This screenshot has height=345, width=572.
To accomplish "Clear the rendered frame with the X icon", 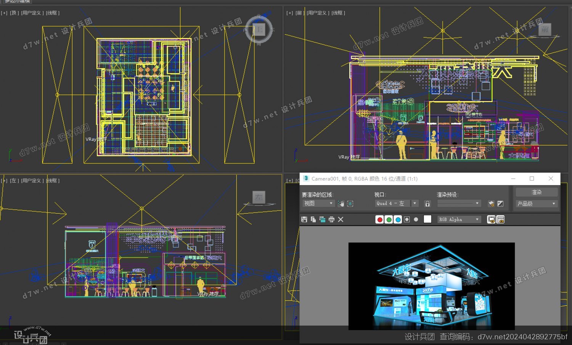I will (341, 219).
